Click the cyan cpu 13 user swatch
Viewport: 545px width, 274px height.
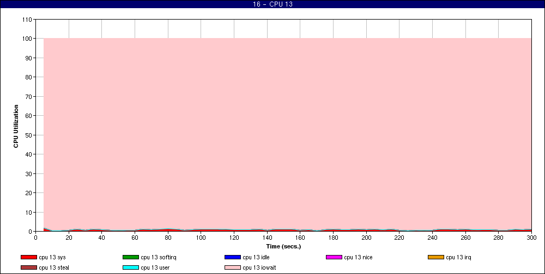[x=131, y=268]
